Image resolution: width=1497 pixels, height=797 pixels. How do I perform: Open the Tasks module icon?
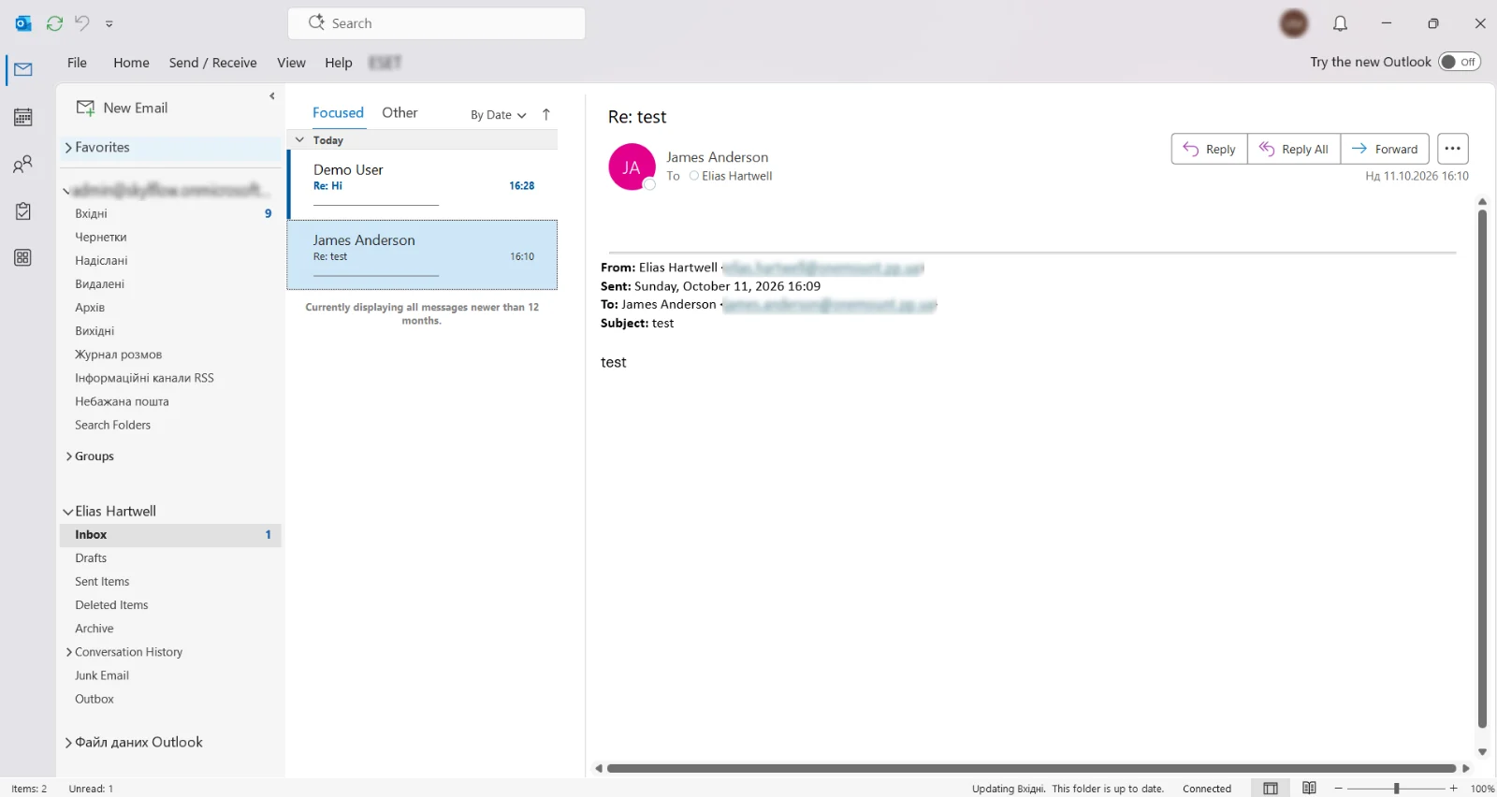pos(23,211)
